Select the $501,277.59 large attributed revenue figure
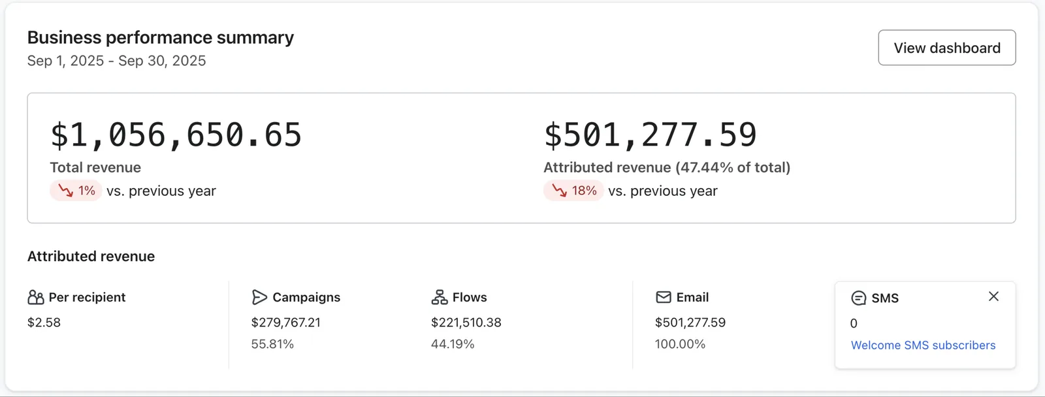This screenshot has width=1045, height=397. 651,135
